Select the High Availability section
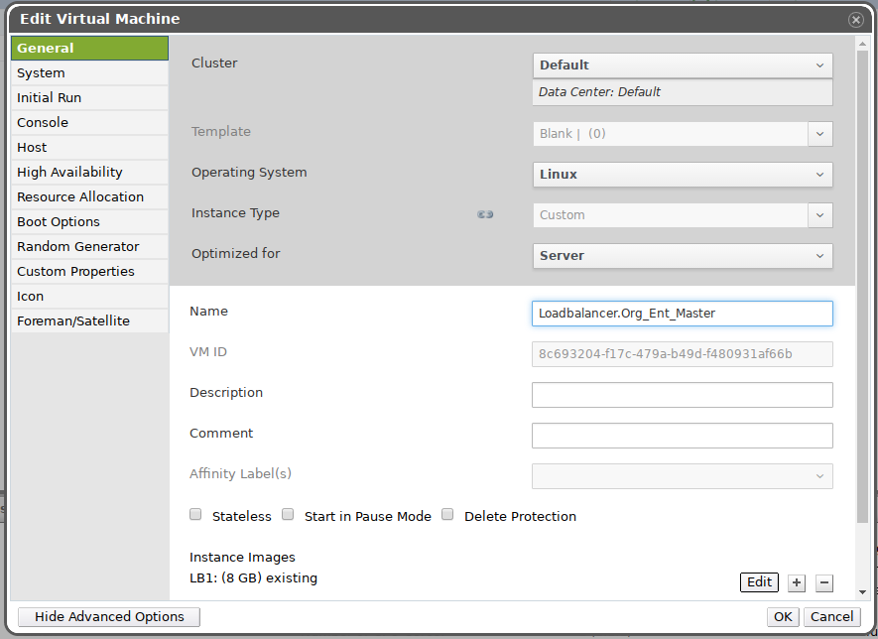878x639 pixels. coord(89,172)
